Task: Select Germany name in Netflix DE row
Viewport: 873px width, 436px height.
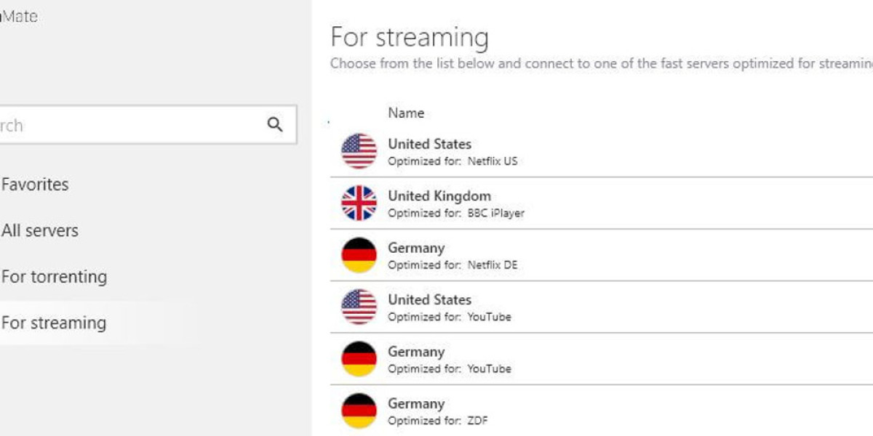Action: [415, 248]
